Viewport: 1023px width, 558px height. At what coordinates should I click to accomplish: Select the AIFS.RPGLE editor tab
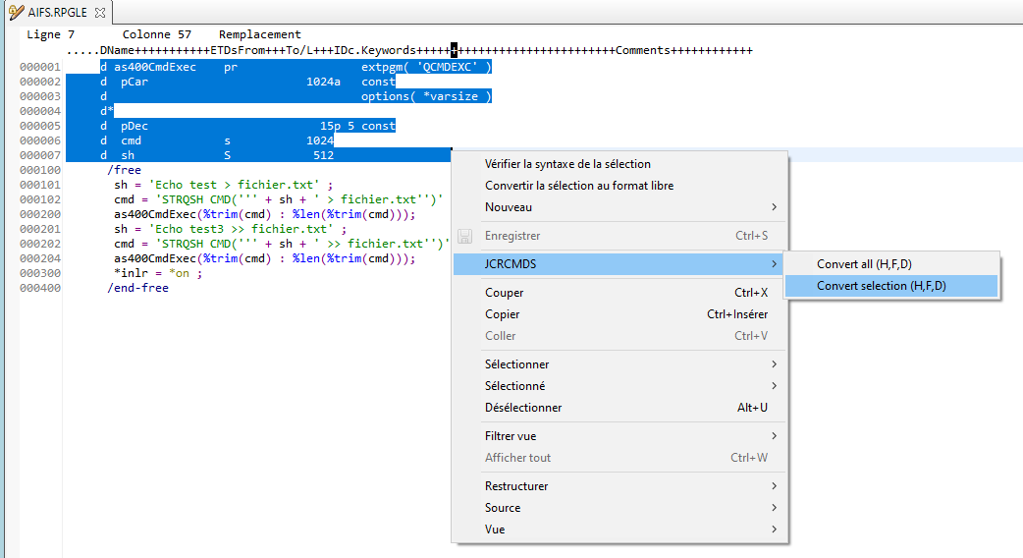[x=57, y=12]
